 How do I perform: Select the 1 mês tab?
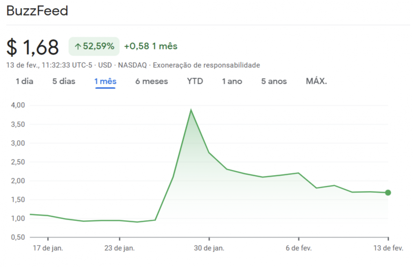point(105,81)
